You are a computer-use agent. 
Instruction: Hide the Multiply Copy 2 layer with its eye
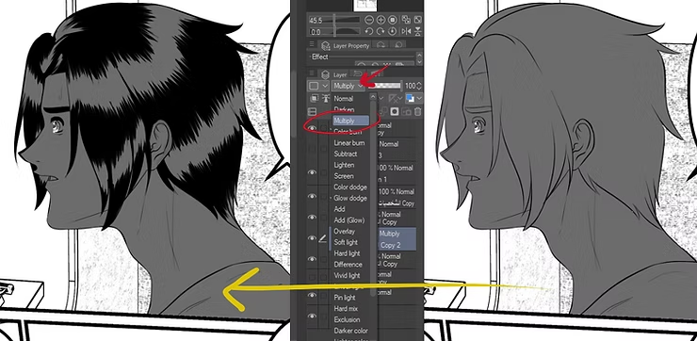[x=312, y=238]
